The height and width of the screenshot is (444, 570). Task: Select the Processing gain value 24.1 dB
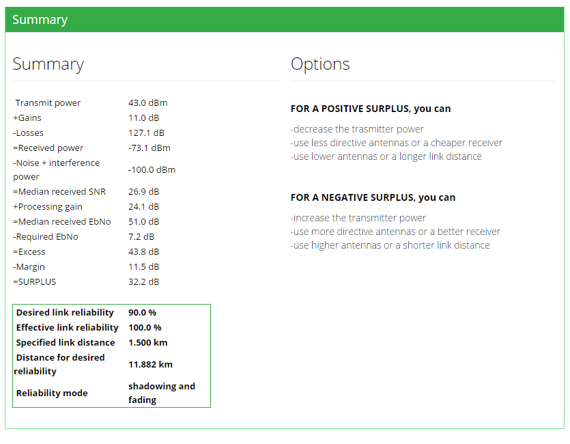[143, 207]
